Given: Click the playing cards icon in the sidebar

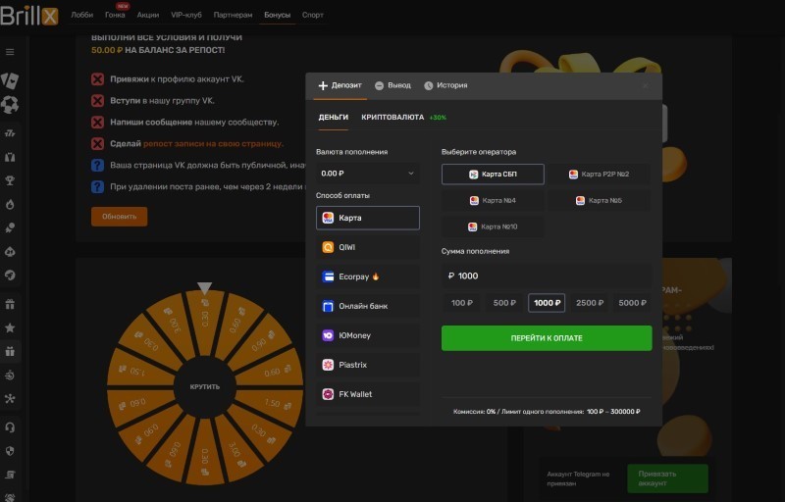Looking at the screenshot, I should 10,79.
